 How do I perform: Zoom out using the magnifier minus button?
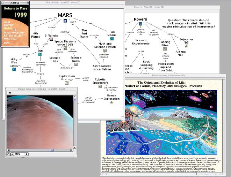[12, 154]
